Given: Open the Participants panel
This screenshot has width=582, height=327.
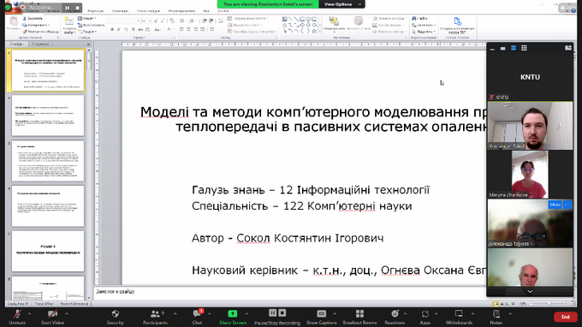Looking at the screenshot, I should point(155,314).
